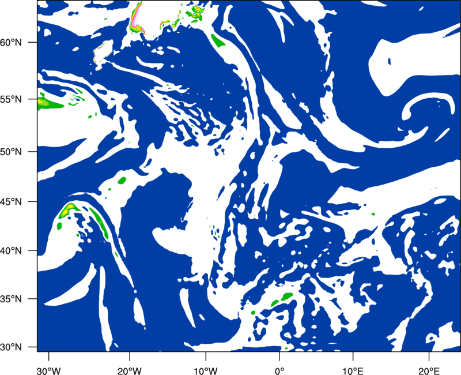
Task: Click the 20°W longitude label
Action: tap(130, 371)
